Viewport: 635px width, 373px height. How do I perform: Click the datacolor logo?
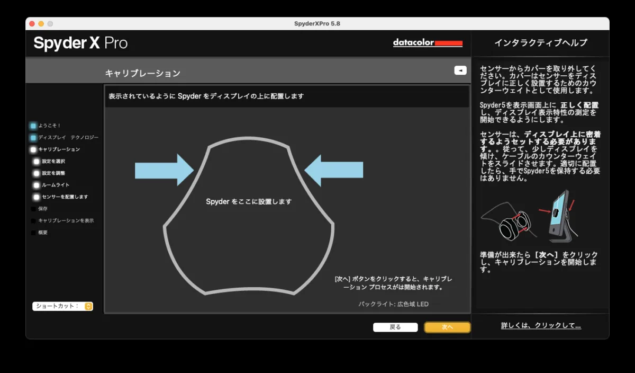point(428,43)
